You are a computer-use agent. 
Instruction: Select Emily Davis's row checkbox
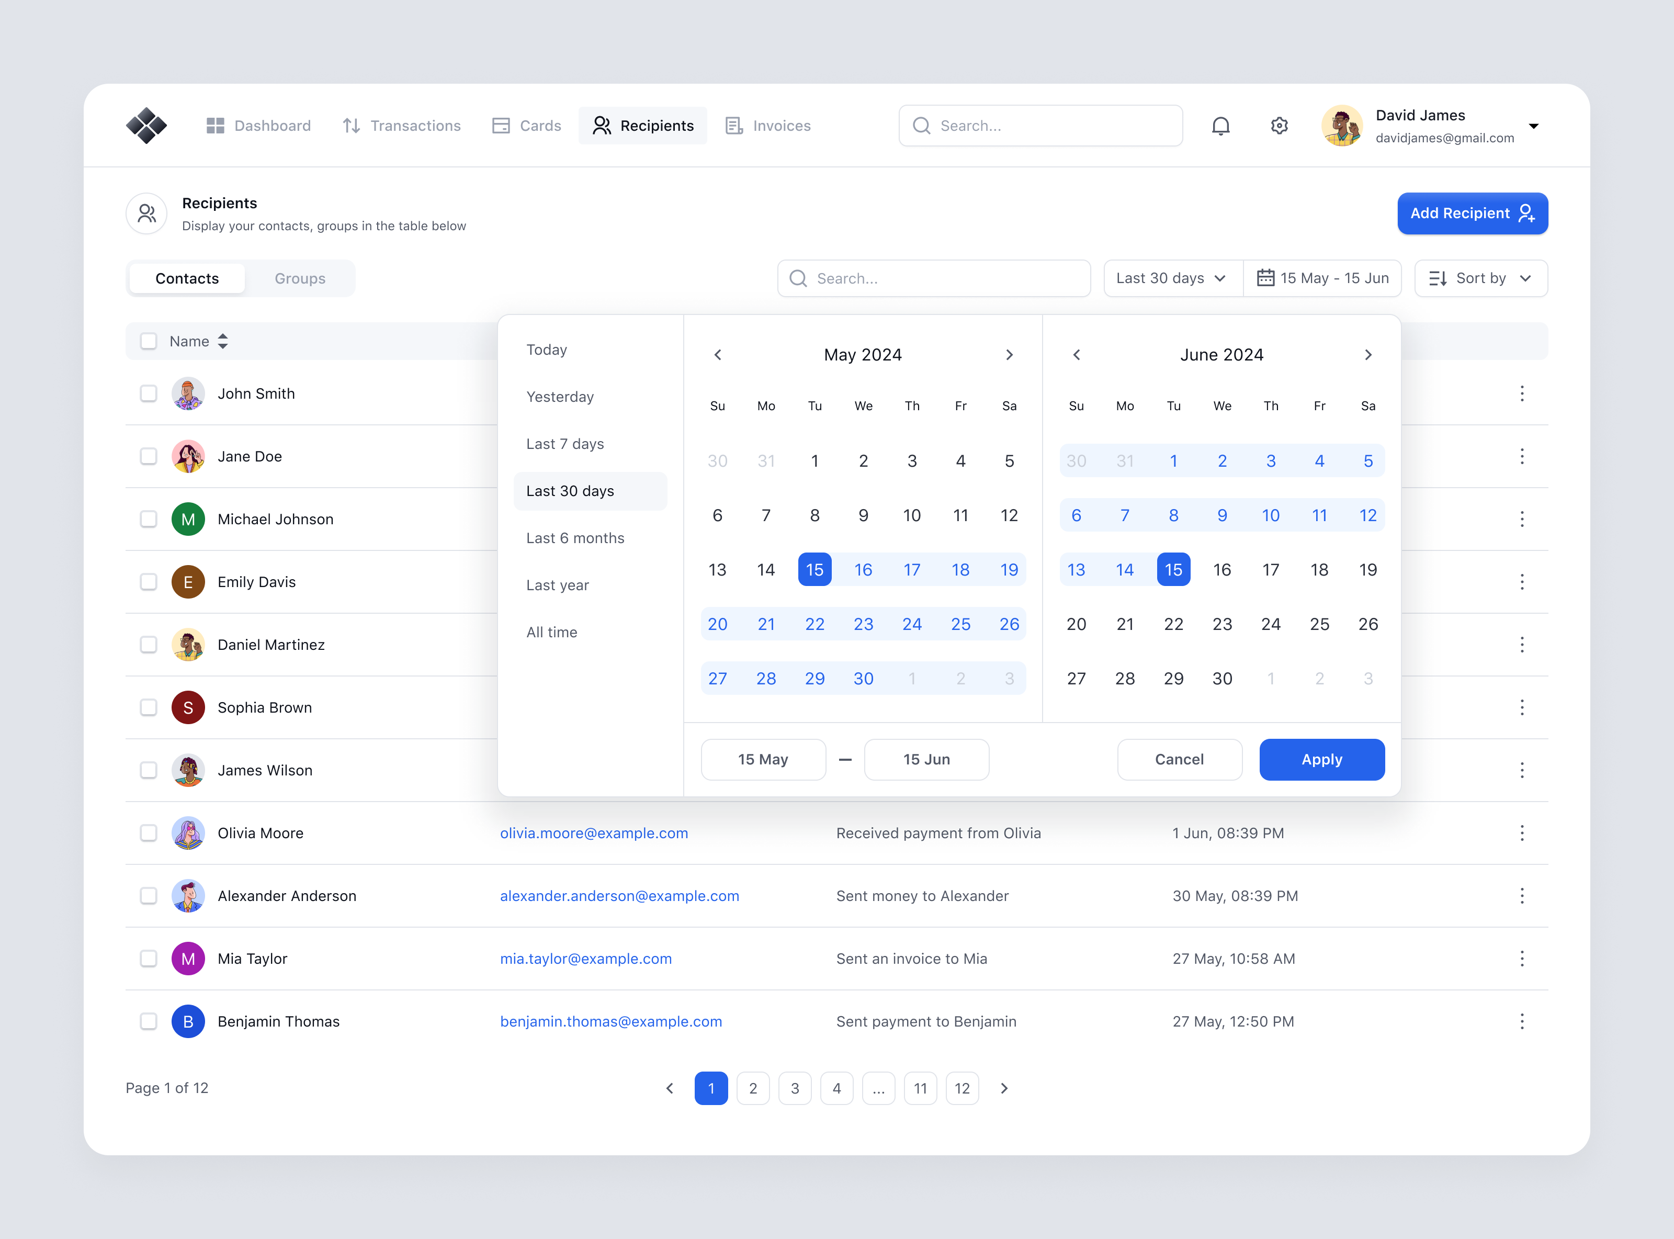coord(148,581)
